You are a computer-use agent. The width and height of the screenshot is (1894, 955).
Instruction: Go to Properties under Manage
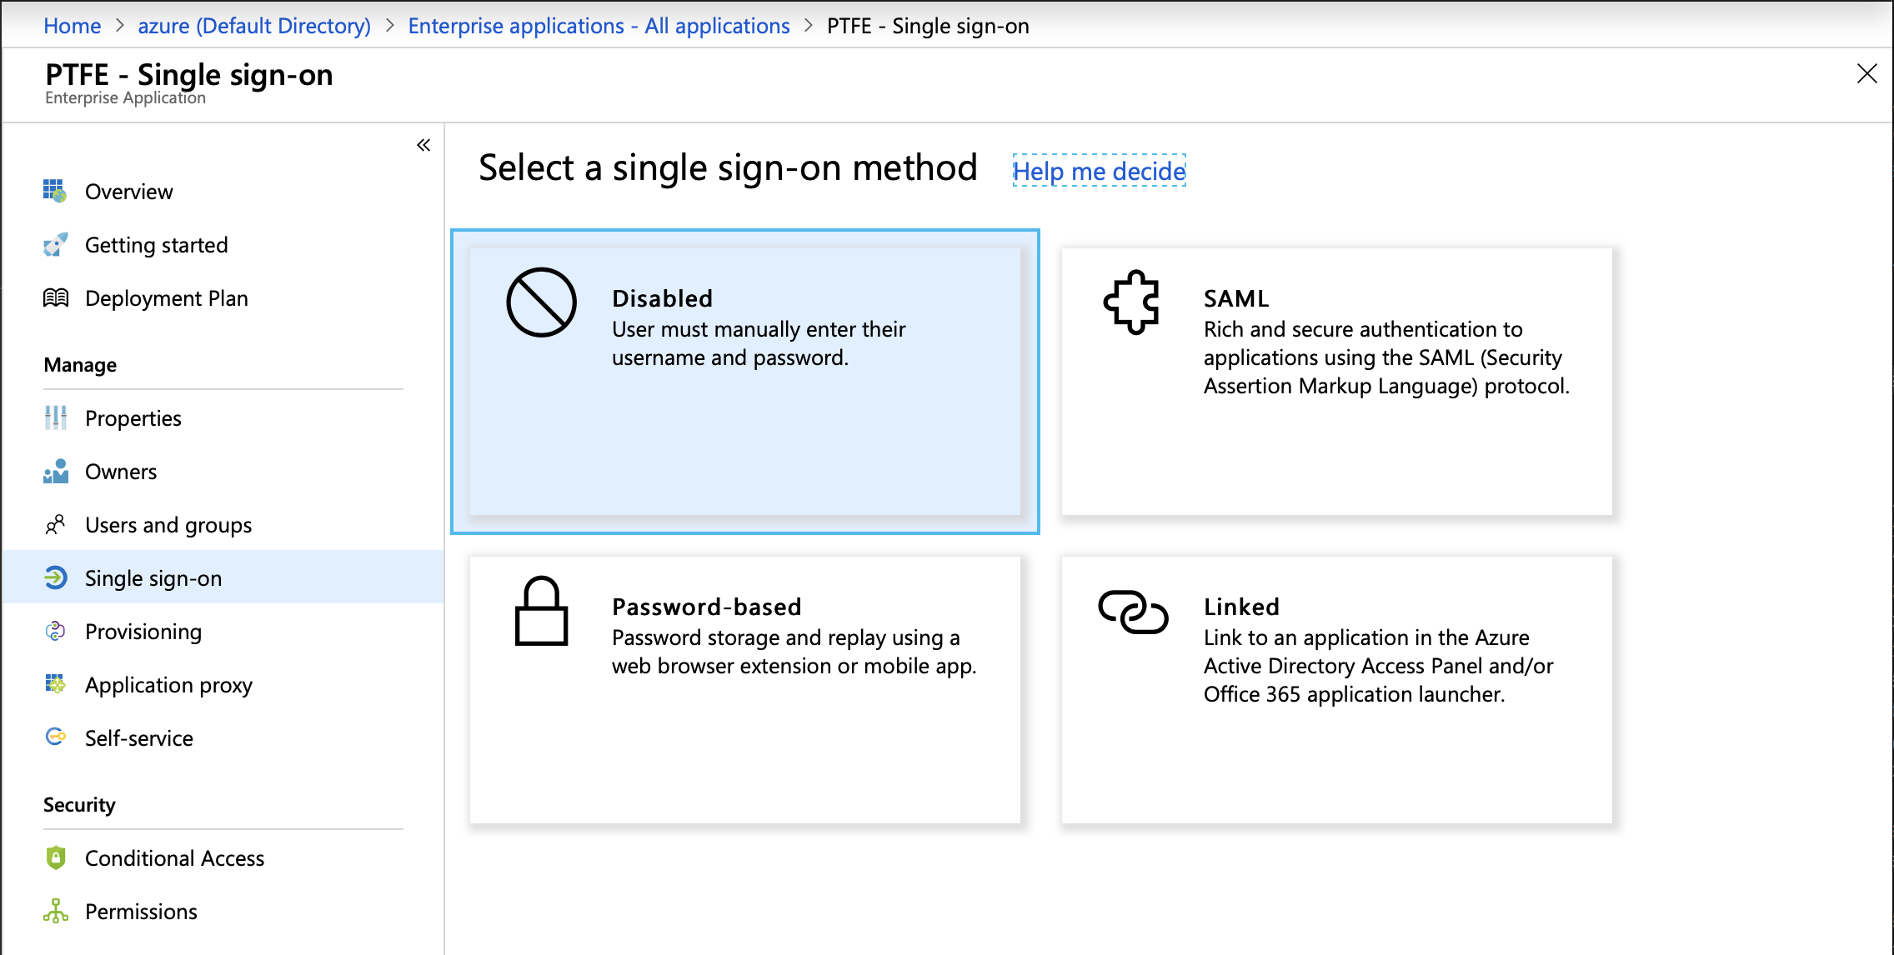pos(223,418)
